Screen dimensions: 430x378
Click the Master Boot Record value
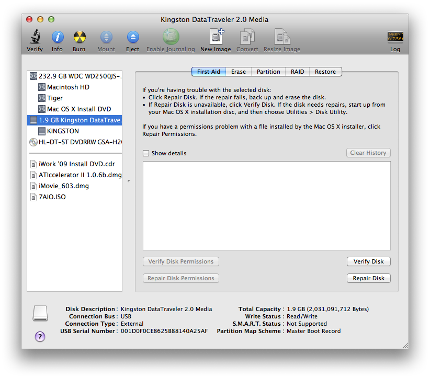click(313, 331)
